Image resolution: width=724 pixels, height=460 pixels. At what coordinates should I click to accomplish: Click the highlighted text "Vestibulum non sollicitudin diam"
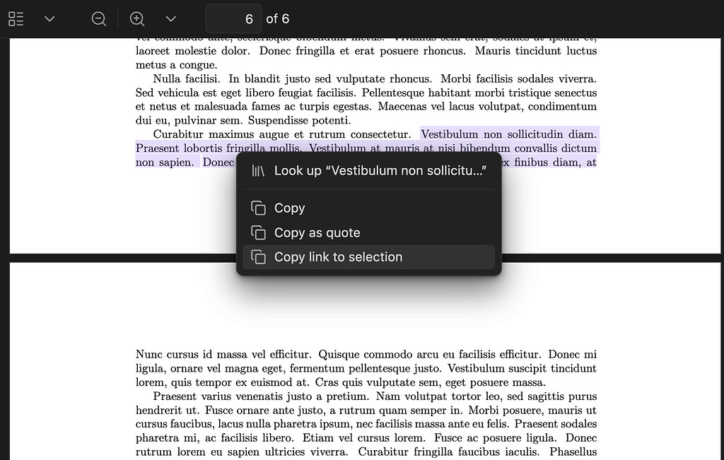pos(508,134)
